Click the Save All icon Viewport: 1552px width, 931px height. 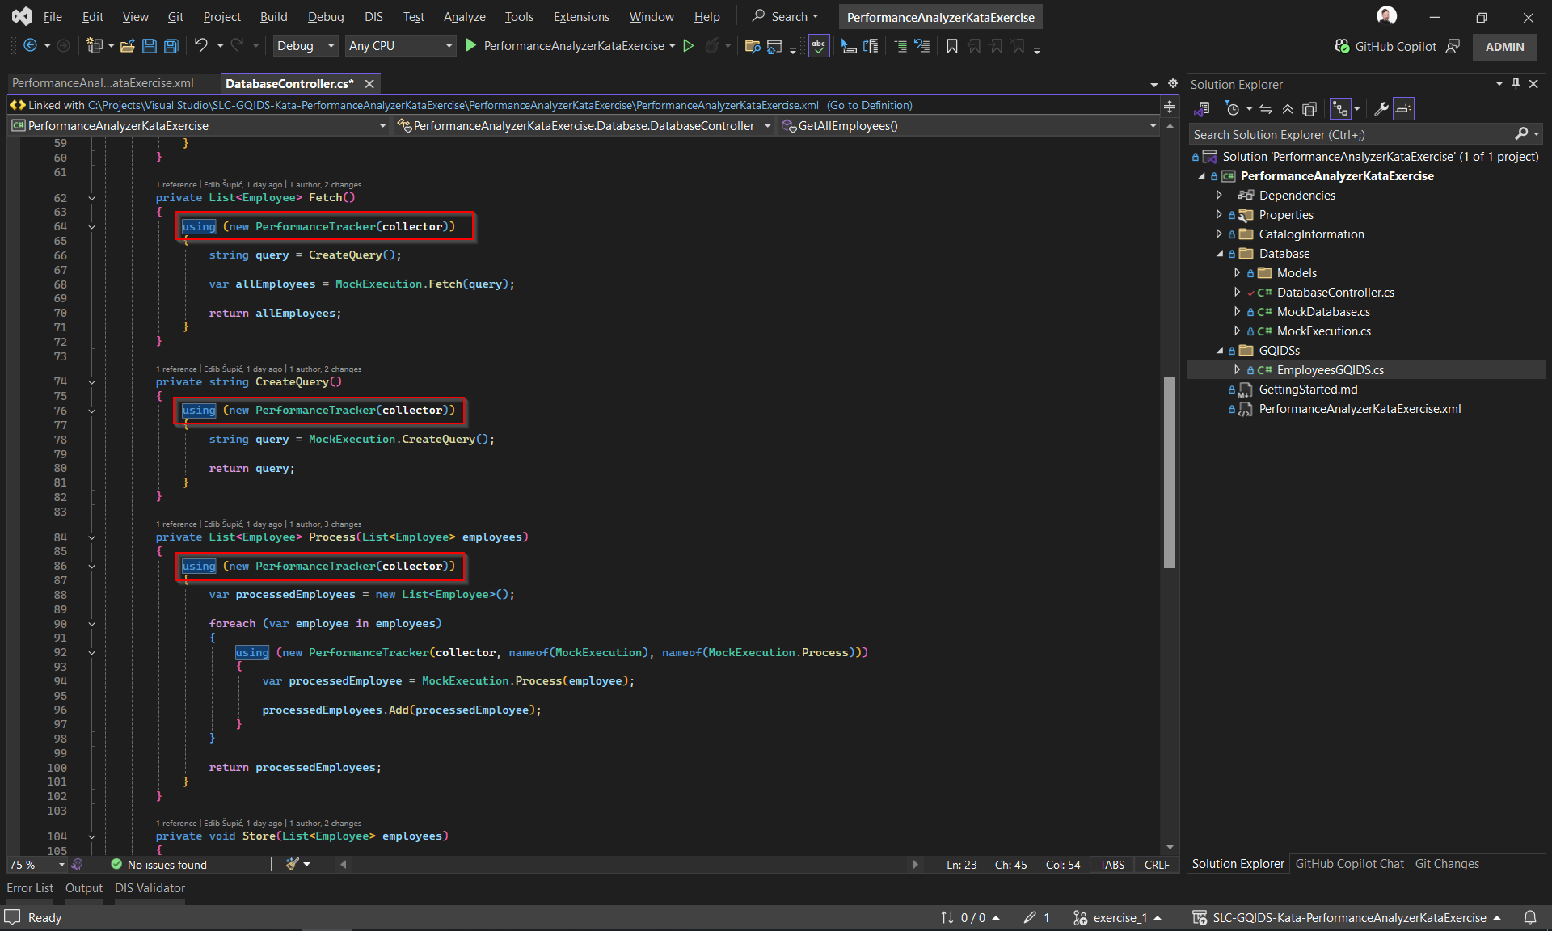click(x=171, y=46)
